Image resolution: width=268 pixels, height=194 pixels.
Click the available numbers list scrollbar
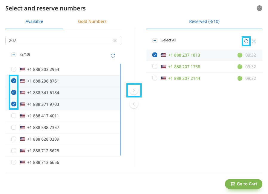(x=120, y=110)
